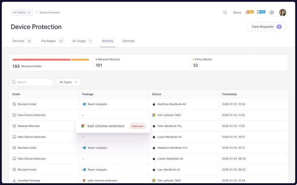This screenshot has height=185, width=297.
Task: Open the All Types filter dropdown
Action: (x=68, y=82)
